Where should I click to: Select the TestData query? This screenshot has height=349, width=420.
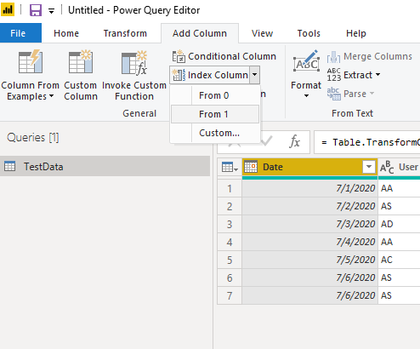pyautogui.click(x=105, y=166)
